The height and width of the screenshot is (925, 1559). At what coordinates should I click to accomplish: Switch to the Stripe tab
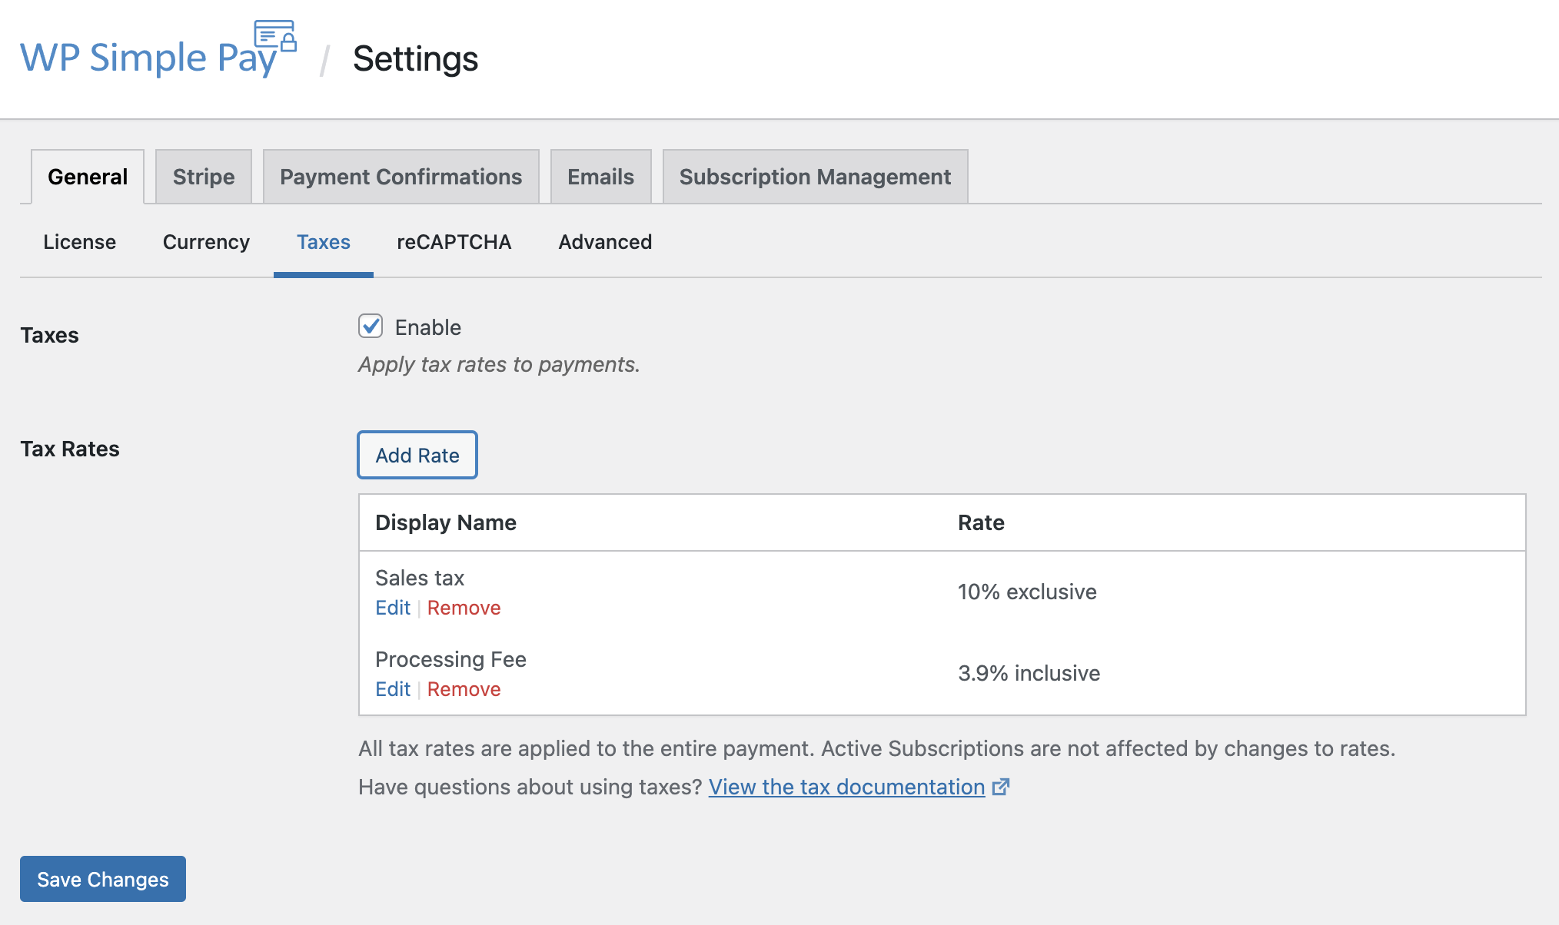tap(204, 177)
